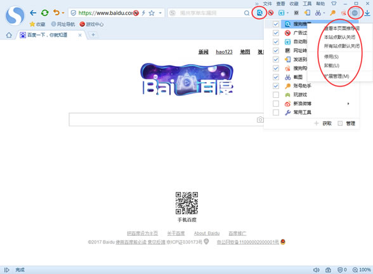Image resolution: width=373 pixels, height=274 pixels.
Task: Switch to the 百度一下 tab
Action: [x=50, y=35]
